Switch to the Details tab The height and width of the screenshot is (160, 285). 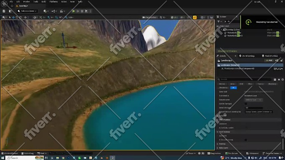(x=223, y=56)
